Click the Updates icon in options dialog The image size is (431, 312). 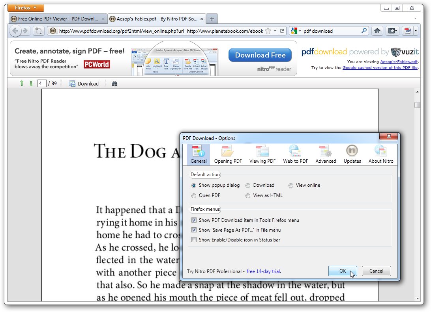tap(352, 154)
